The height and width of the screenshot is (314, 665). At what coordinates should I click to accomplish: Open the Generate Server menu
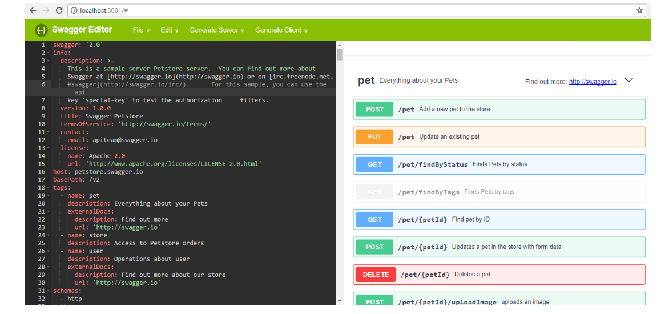coord(217,30)
